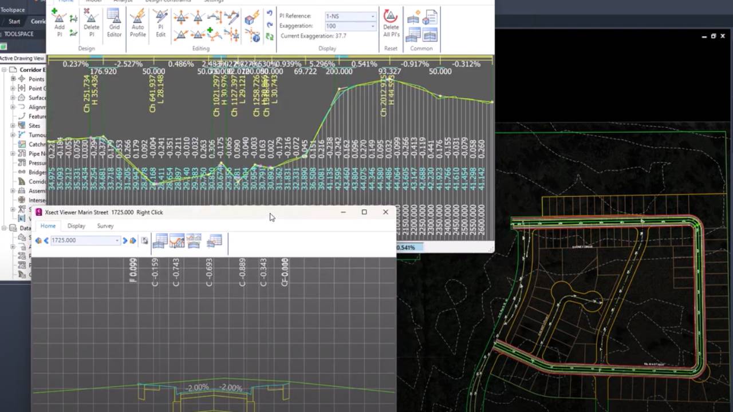Screen dimensions: 733x412
Task: Click the redo arrow in Editing group
Action: [270, 25]
